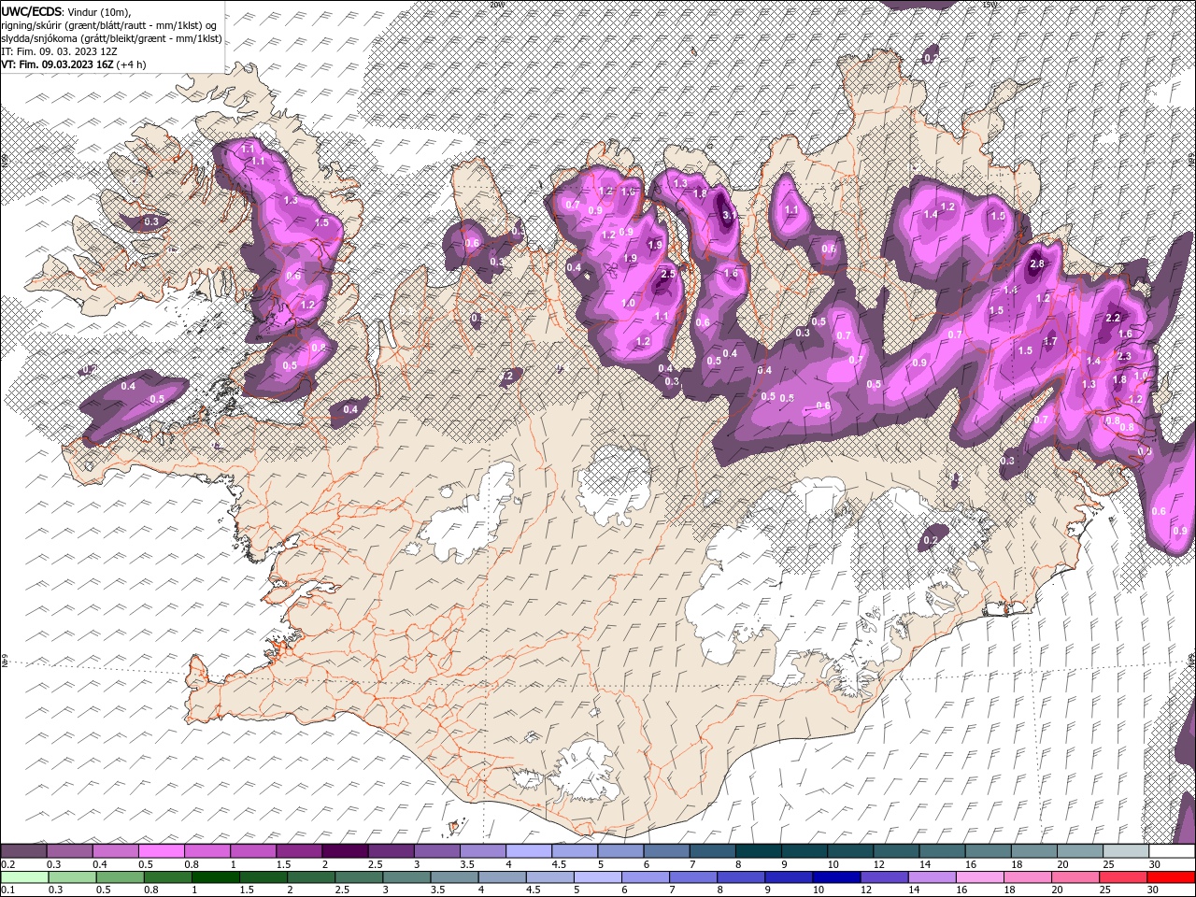
Task: Pick the light grey 25 swatch in snow legend
Action: click(1127, 851)
